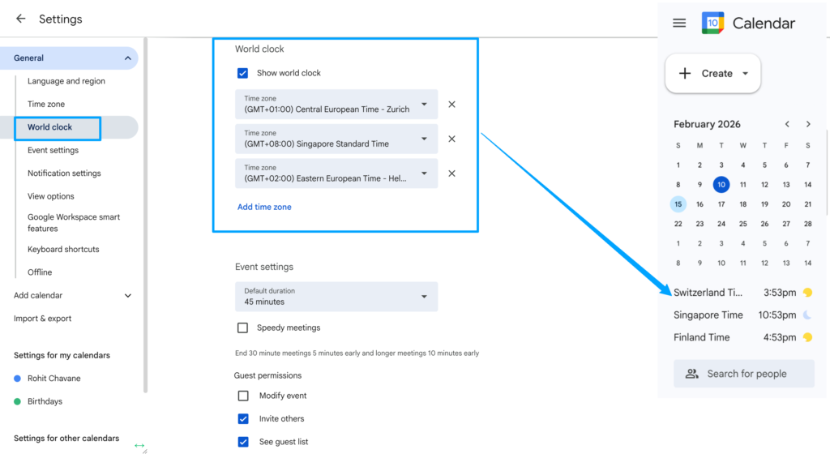The height and width of the screenshot is (454, 830).
Task: Click the Search for people field
Action: tap(743, 374)
